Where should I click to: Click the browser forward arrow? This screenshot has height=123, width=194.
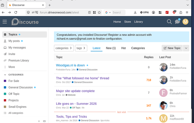9,12
